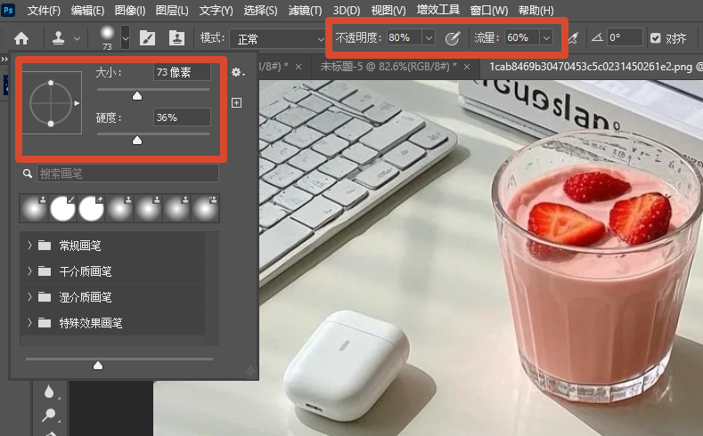Viewport: 703px width, 436px height.
Task: Open the 模式 blend mode dropdown
Action: (277, 39)
